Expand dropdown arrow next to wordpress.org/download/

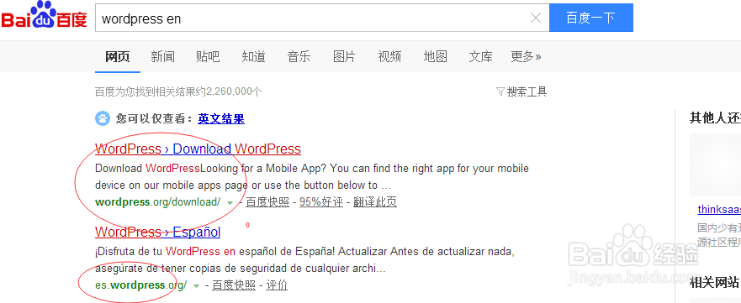[x=230, y=202]
